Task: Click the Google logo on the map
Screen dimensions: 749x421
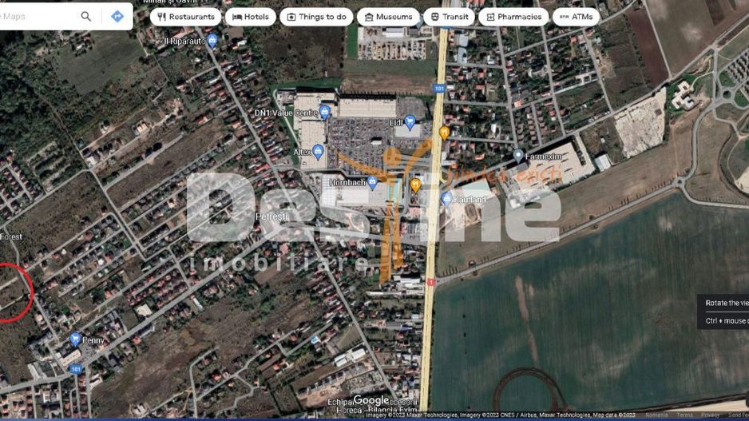Action: point(371,400)
